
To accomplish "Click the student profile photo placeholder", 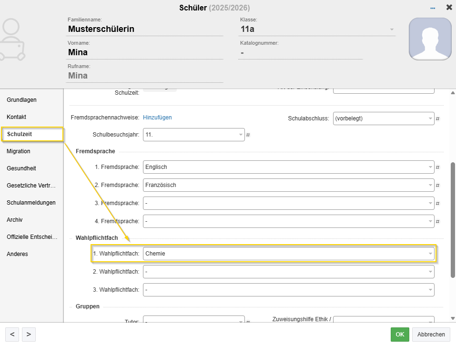I will pos(430,39).
